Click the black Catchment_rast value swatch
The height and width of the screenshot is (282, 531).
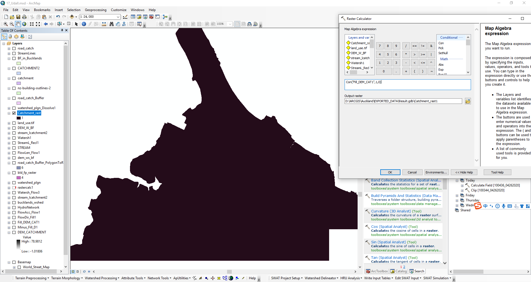(x=19, y=118)
